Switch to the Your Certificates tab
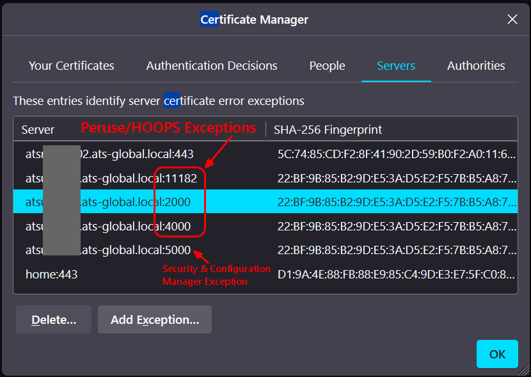The image size is (531, 377). 72,66
